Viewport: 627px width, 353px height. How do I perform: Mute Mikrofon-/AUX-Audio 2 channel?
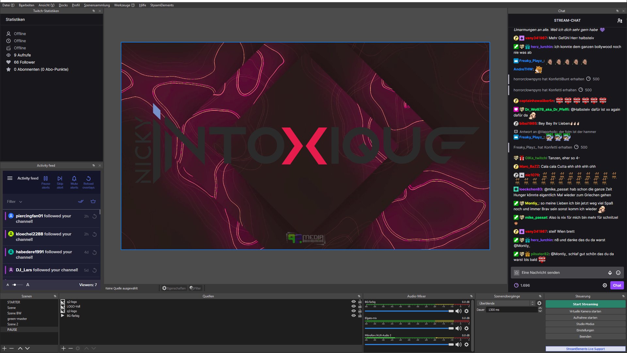pos(458,345)
